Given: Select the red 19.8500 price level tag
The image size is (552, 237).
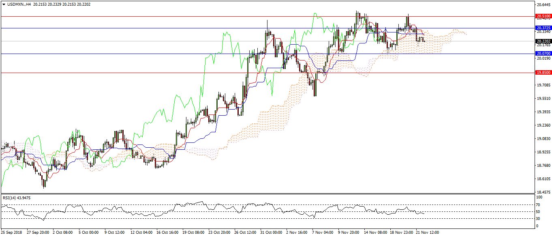Looking at the screenshot, I should coord(543,73).
